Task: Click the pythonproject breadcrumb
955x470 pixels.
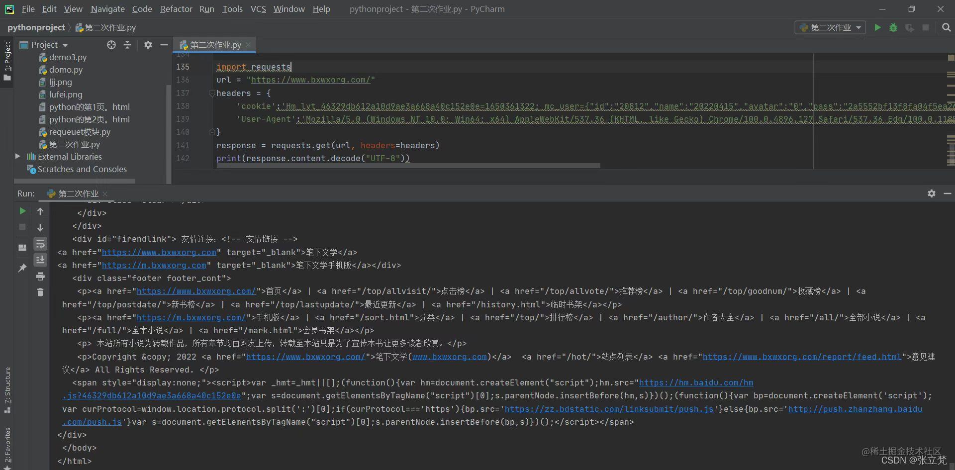Action: pyautogui.click(x=36, y=27)
